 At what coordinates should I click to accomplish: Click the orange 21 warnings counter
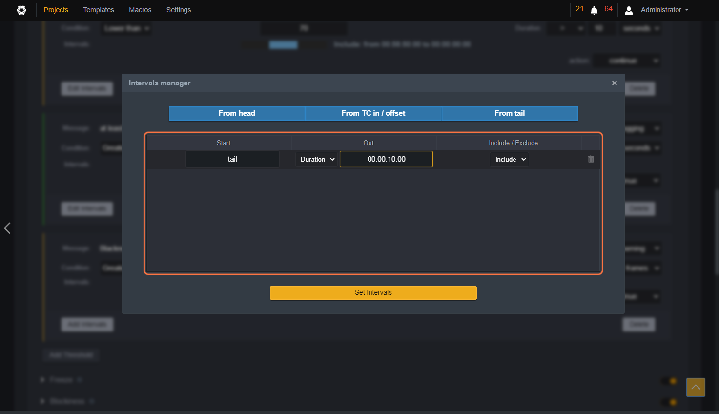[579, 9]
